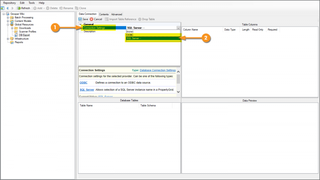320x180 pixels.
Task: Click the Drop Table button
Action: pos(146,19)
